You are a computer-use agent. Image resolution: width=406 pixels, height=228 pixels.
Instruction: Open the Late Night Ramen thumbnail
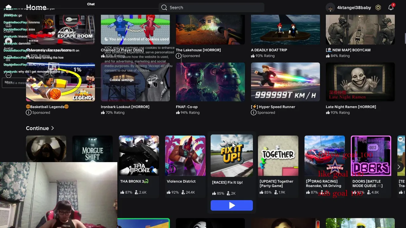pos(360,82)
